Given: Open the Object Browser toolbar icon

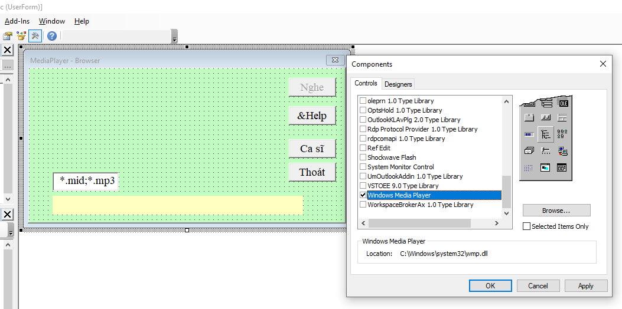Looking at the screenshot, I should [x=21, y=36].
